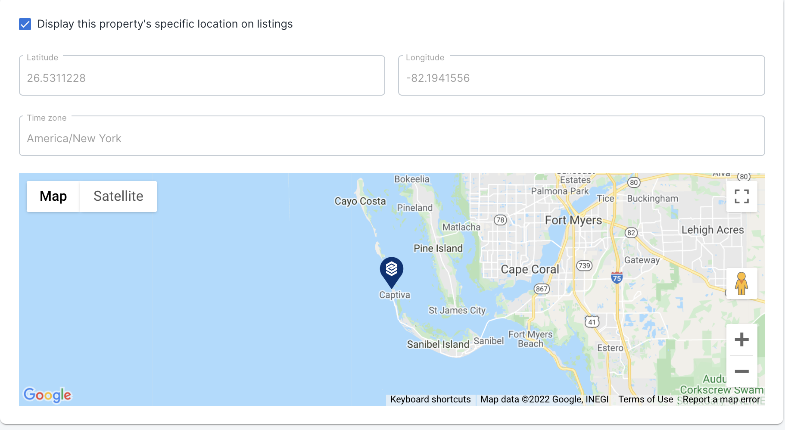Click the Sanibel Island map label
The height and width of the screenshot is (430, 785).
tap(438, 344)
